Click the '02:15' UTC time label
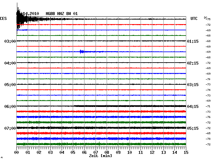The image size is (212, 161). tap(193, 63)
